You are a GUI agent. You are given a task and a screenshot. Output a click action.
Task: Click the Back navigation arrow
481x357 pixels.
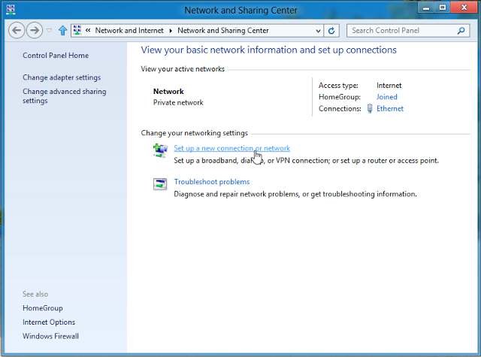pos(17,30)
